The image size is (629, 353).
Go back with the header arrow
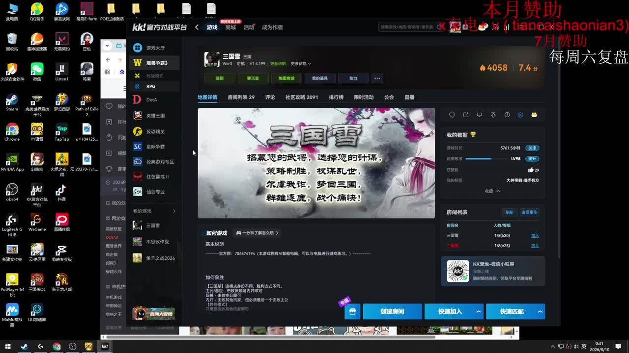197,27
